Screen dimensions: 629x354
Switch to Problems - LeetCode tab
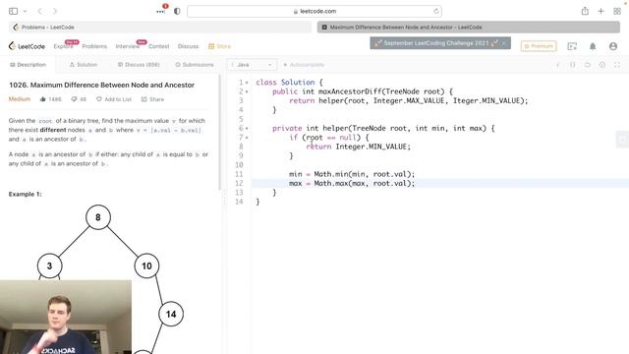point(159,28)
